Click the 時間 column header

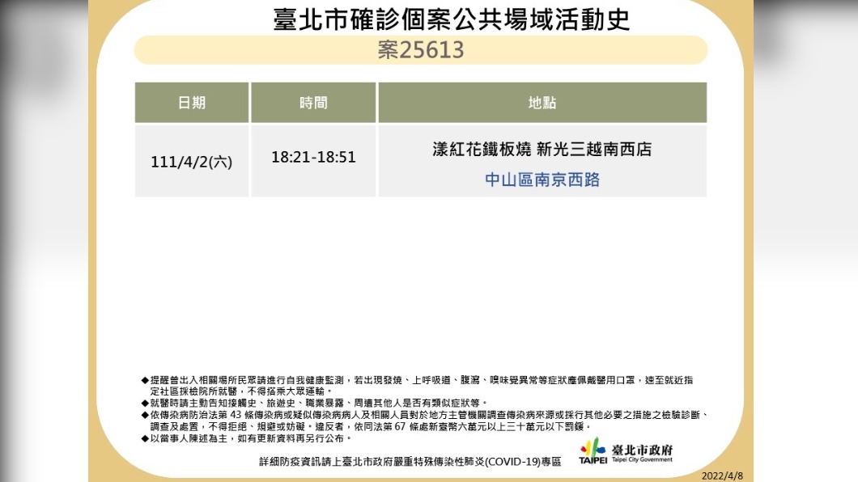click(313, 102)
